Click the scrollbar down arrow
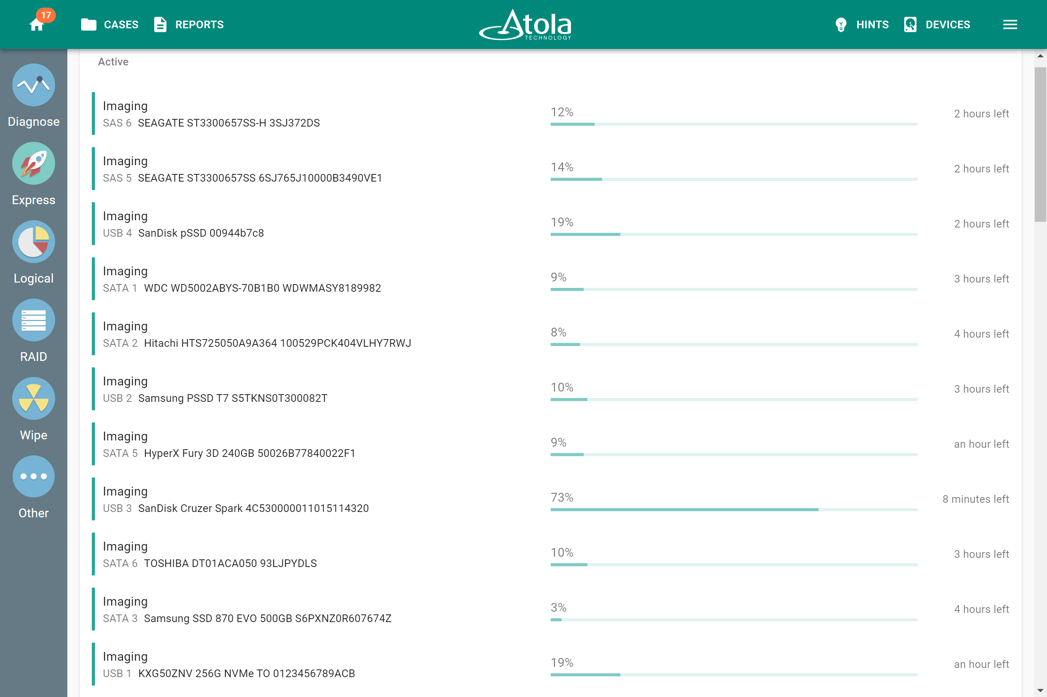 1040,691
